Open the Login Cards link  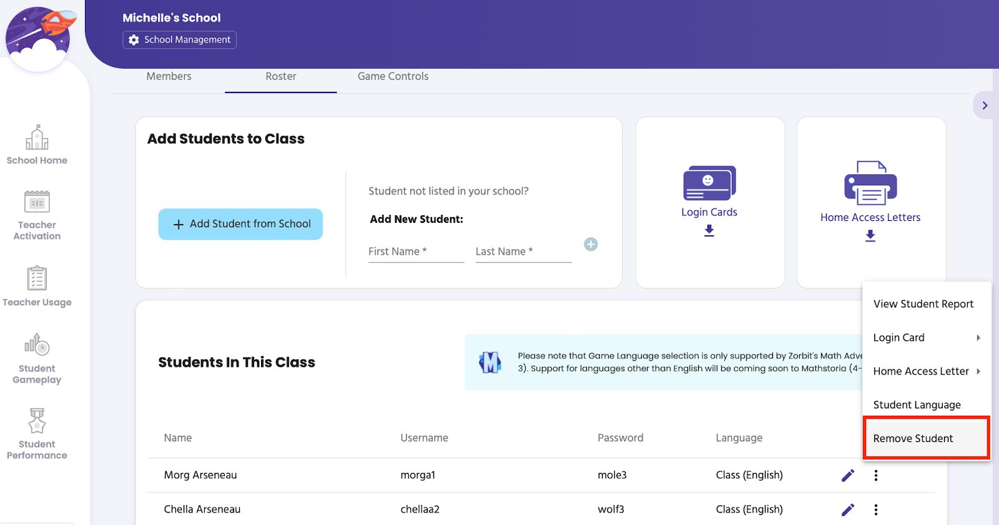[x=709, y=212]
